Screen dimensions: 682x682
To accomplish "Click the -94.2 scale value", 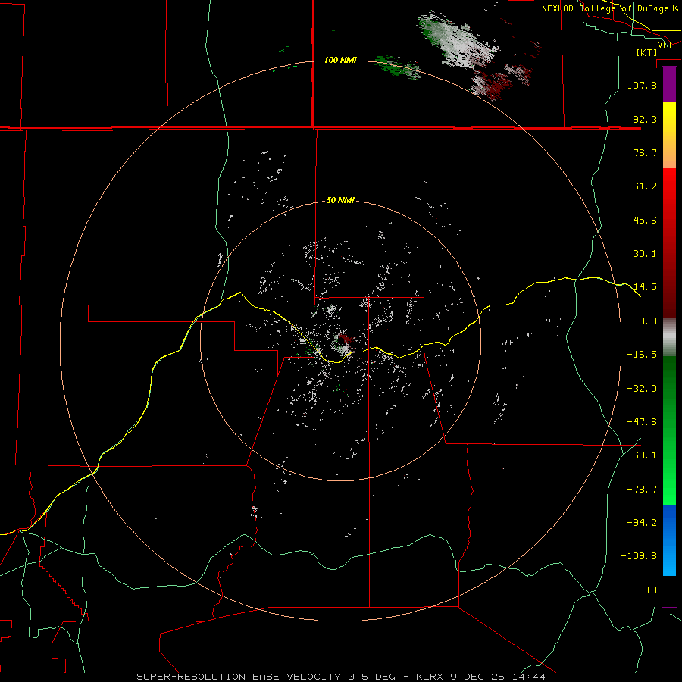I will 642,523.
